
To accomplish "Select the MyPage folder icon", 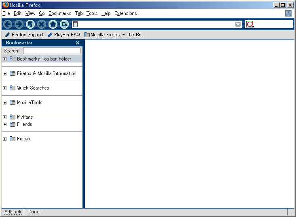I will pos(13,117).
